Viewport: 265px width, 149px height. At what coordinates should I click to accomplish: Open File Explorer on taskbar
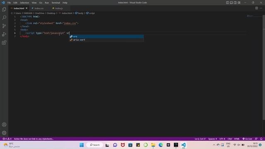153,145
